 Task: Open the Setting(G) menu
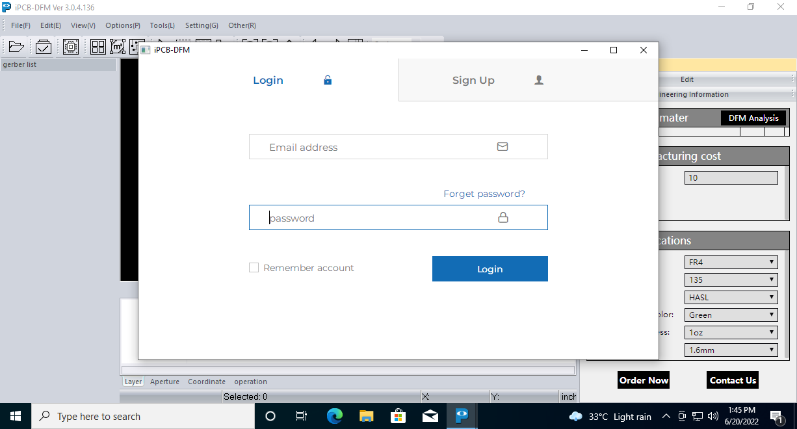(202, 25)
